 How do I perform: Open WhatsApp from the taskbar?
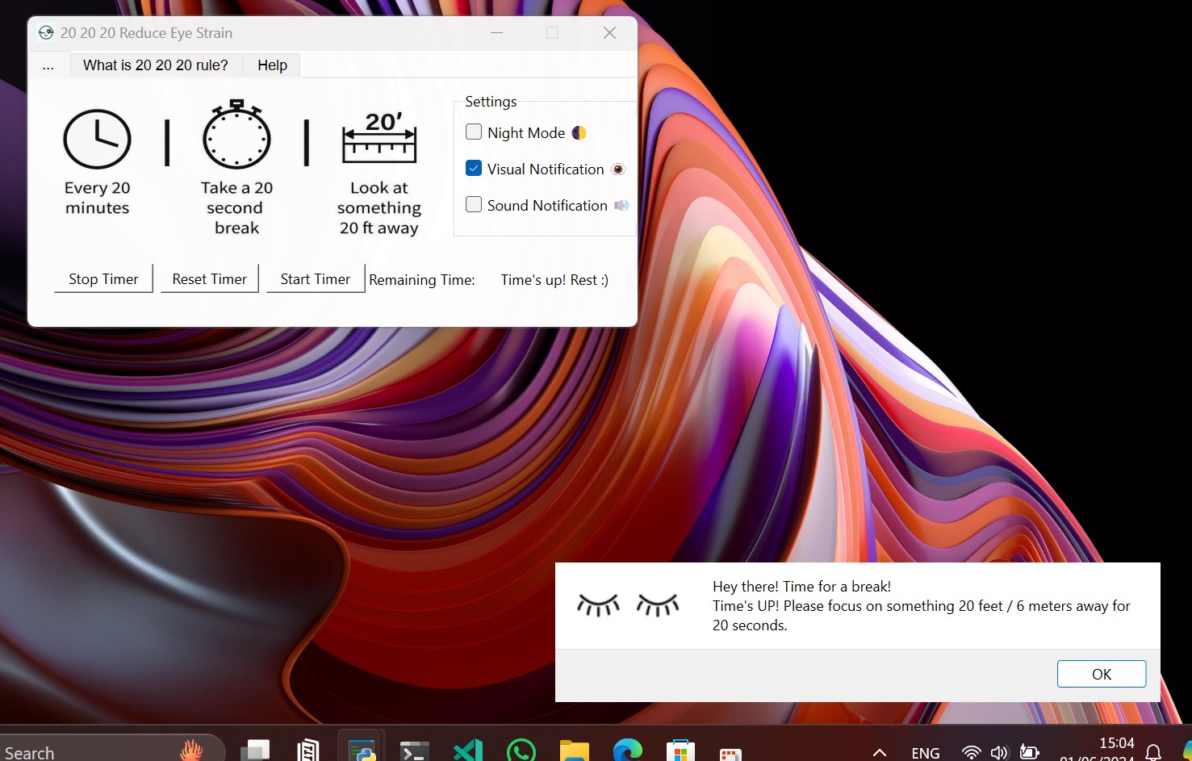point(521,751)
